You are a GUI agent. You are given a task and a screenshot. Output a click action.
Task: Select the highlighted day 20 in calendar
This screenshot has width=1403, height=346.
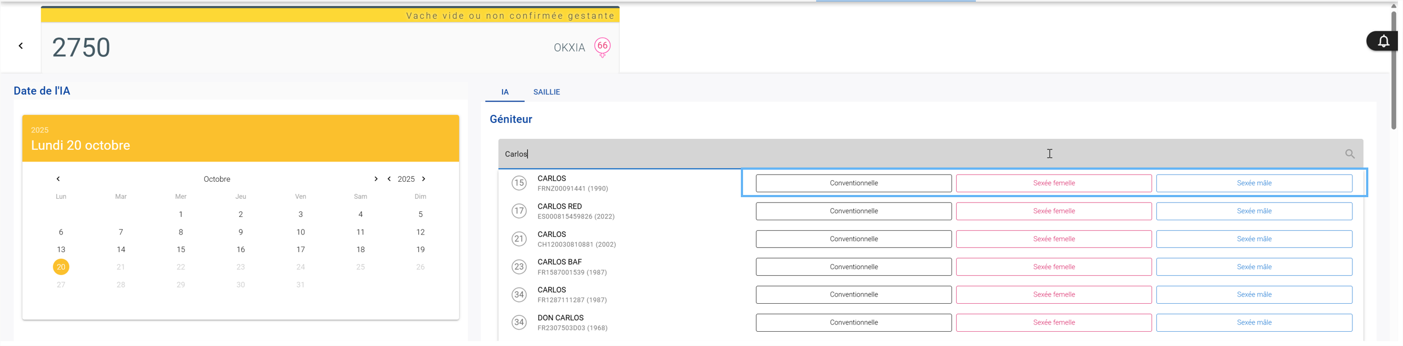point(61,267)
